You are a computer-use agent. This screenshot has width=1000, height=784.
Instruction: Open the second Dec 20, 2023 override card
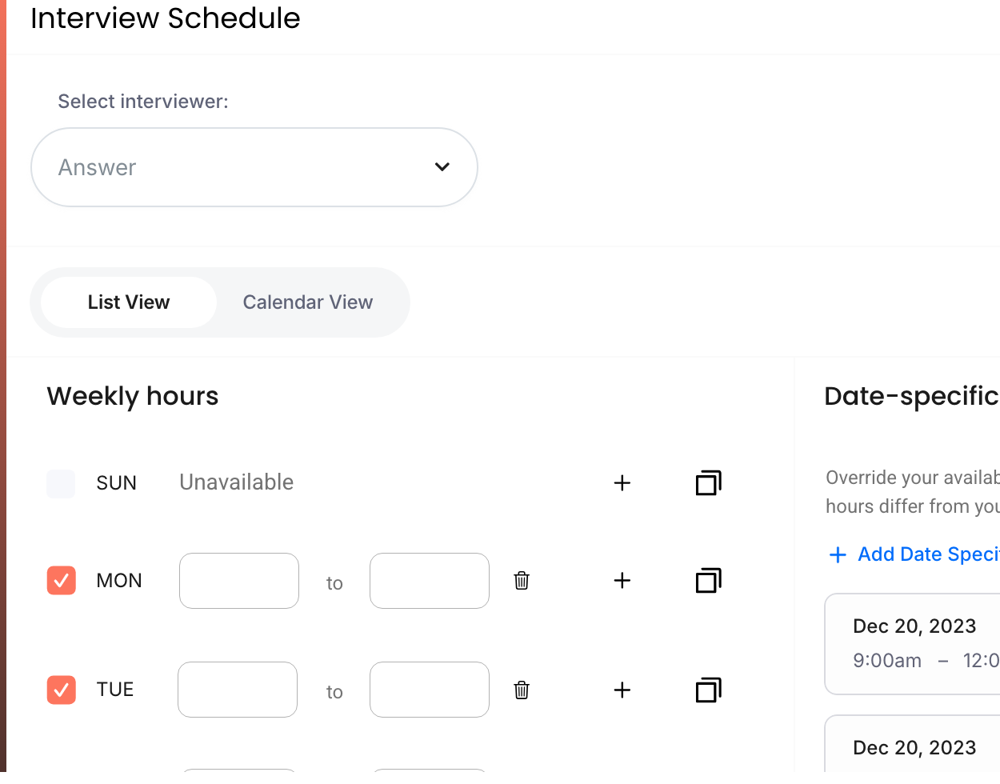pyautogui.click(x=913, y=750)
